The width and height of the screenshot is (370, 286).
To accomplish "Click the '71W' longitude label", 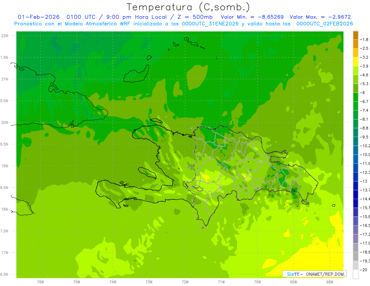I will click(x=221, y=282).
